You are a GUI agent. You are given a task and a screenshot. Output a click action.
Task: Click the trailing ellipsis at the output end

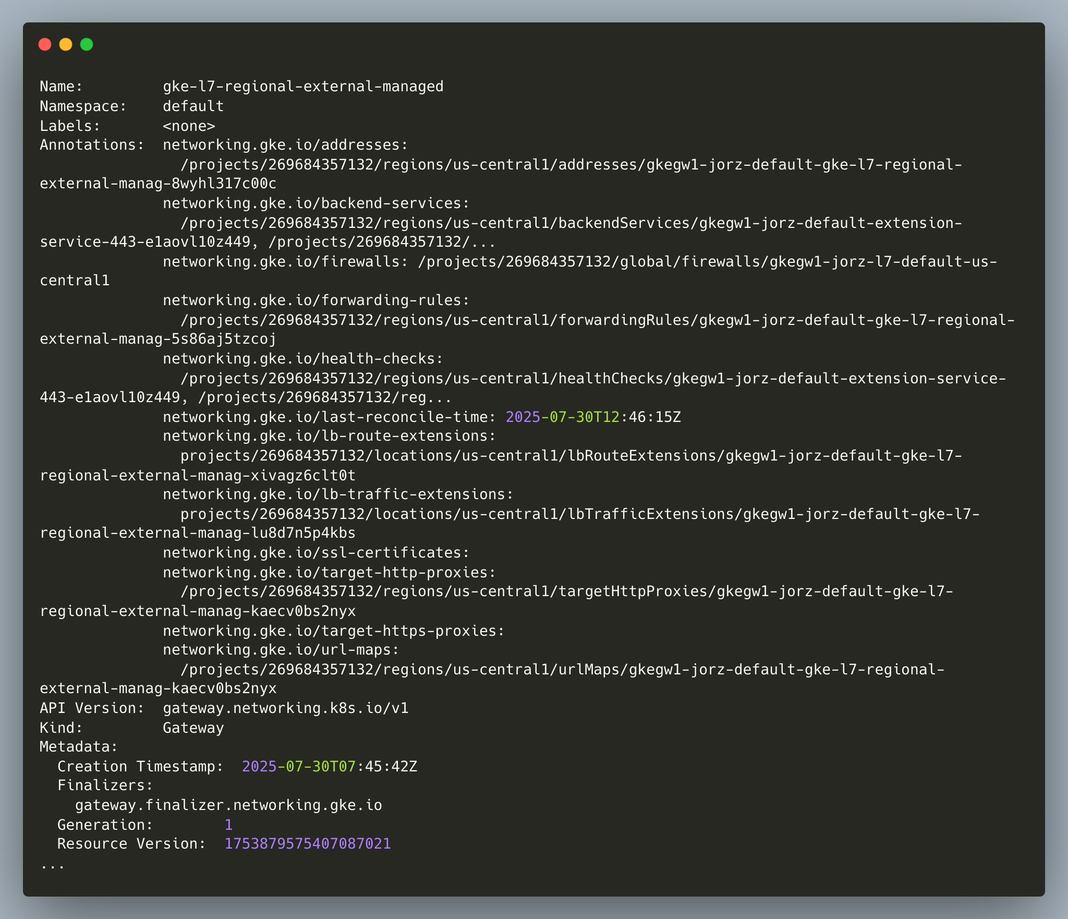click(x=53, y=866)
